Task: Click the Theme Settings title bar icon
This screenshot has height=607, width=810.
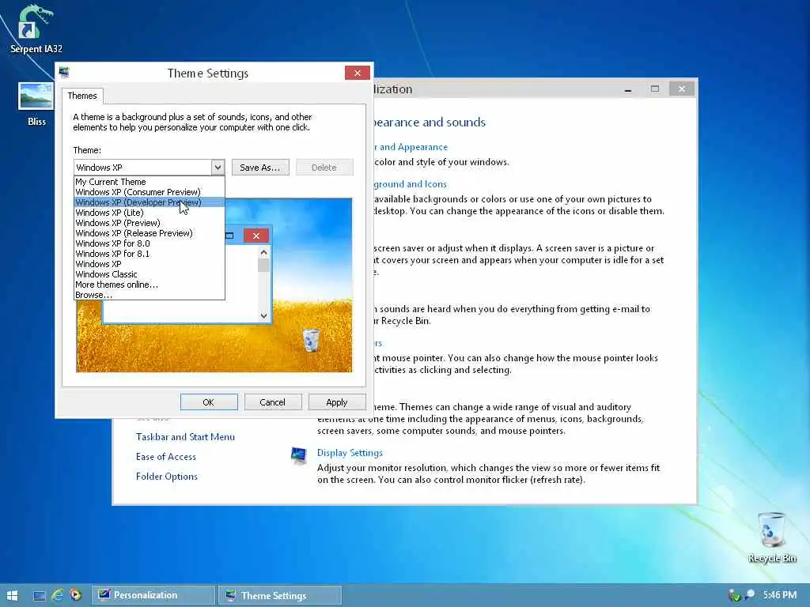Action: coord(64,72)
